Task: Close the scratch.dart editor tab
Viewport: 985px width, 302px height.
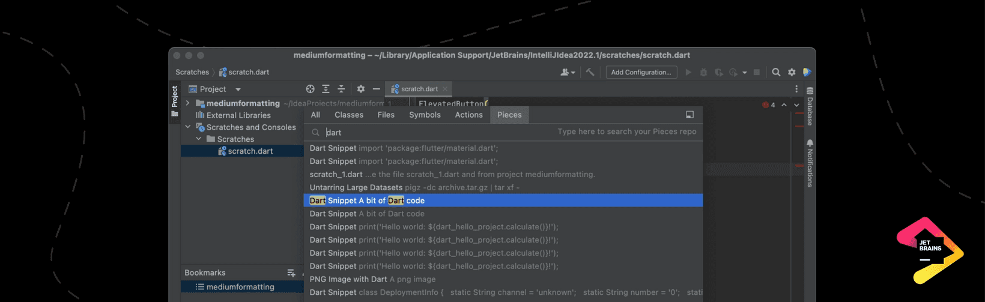Action: [445, 89]
